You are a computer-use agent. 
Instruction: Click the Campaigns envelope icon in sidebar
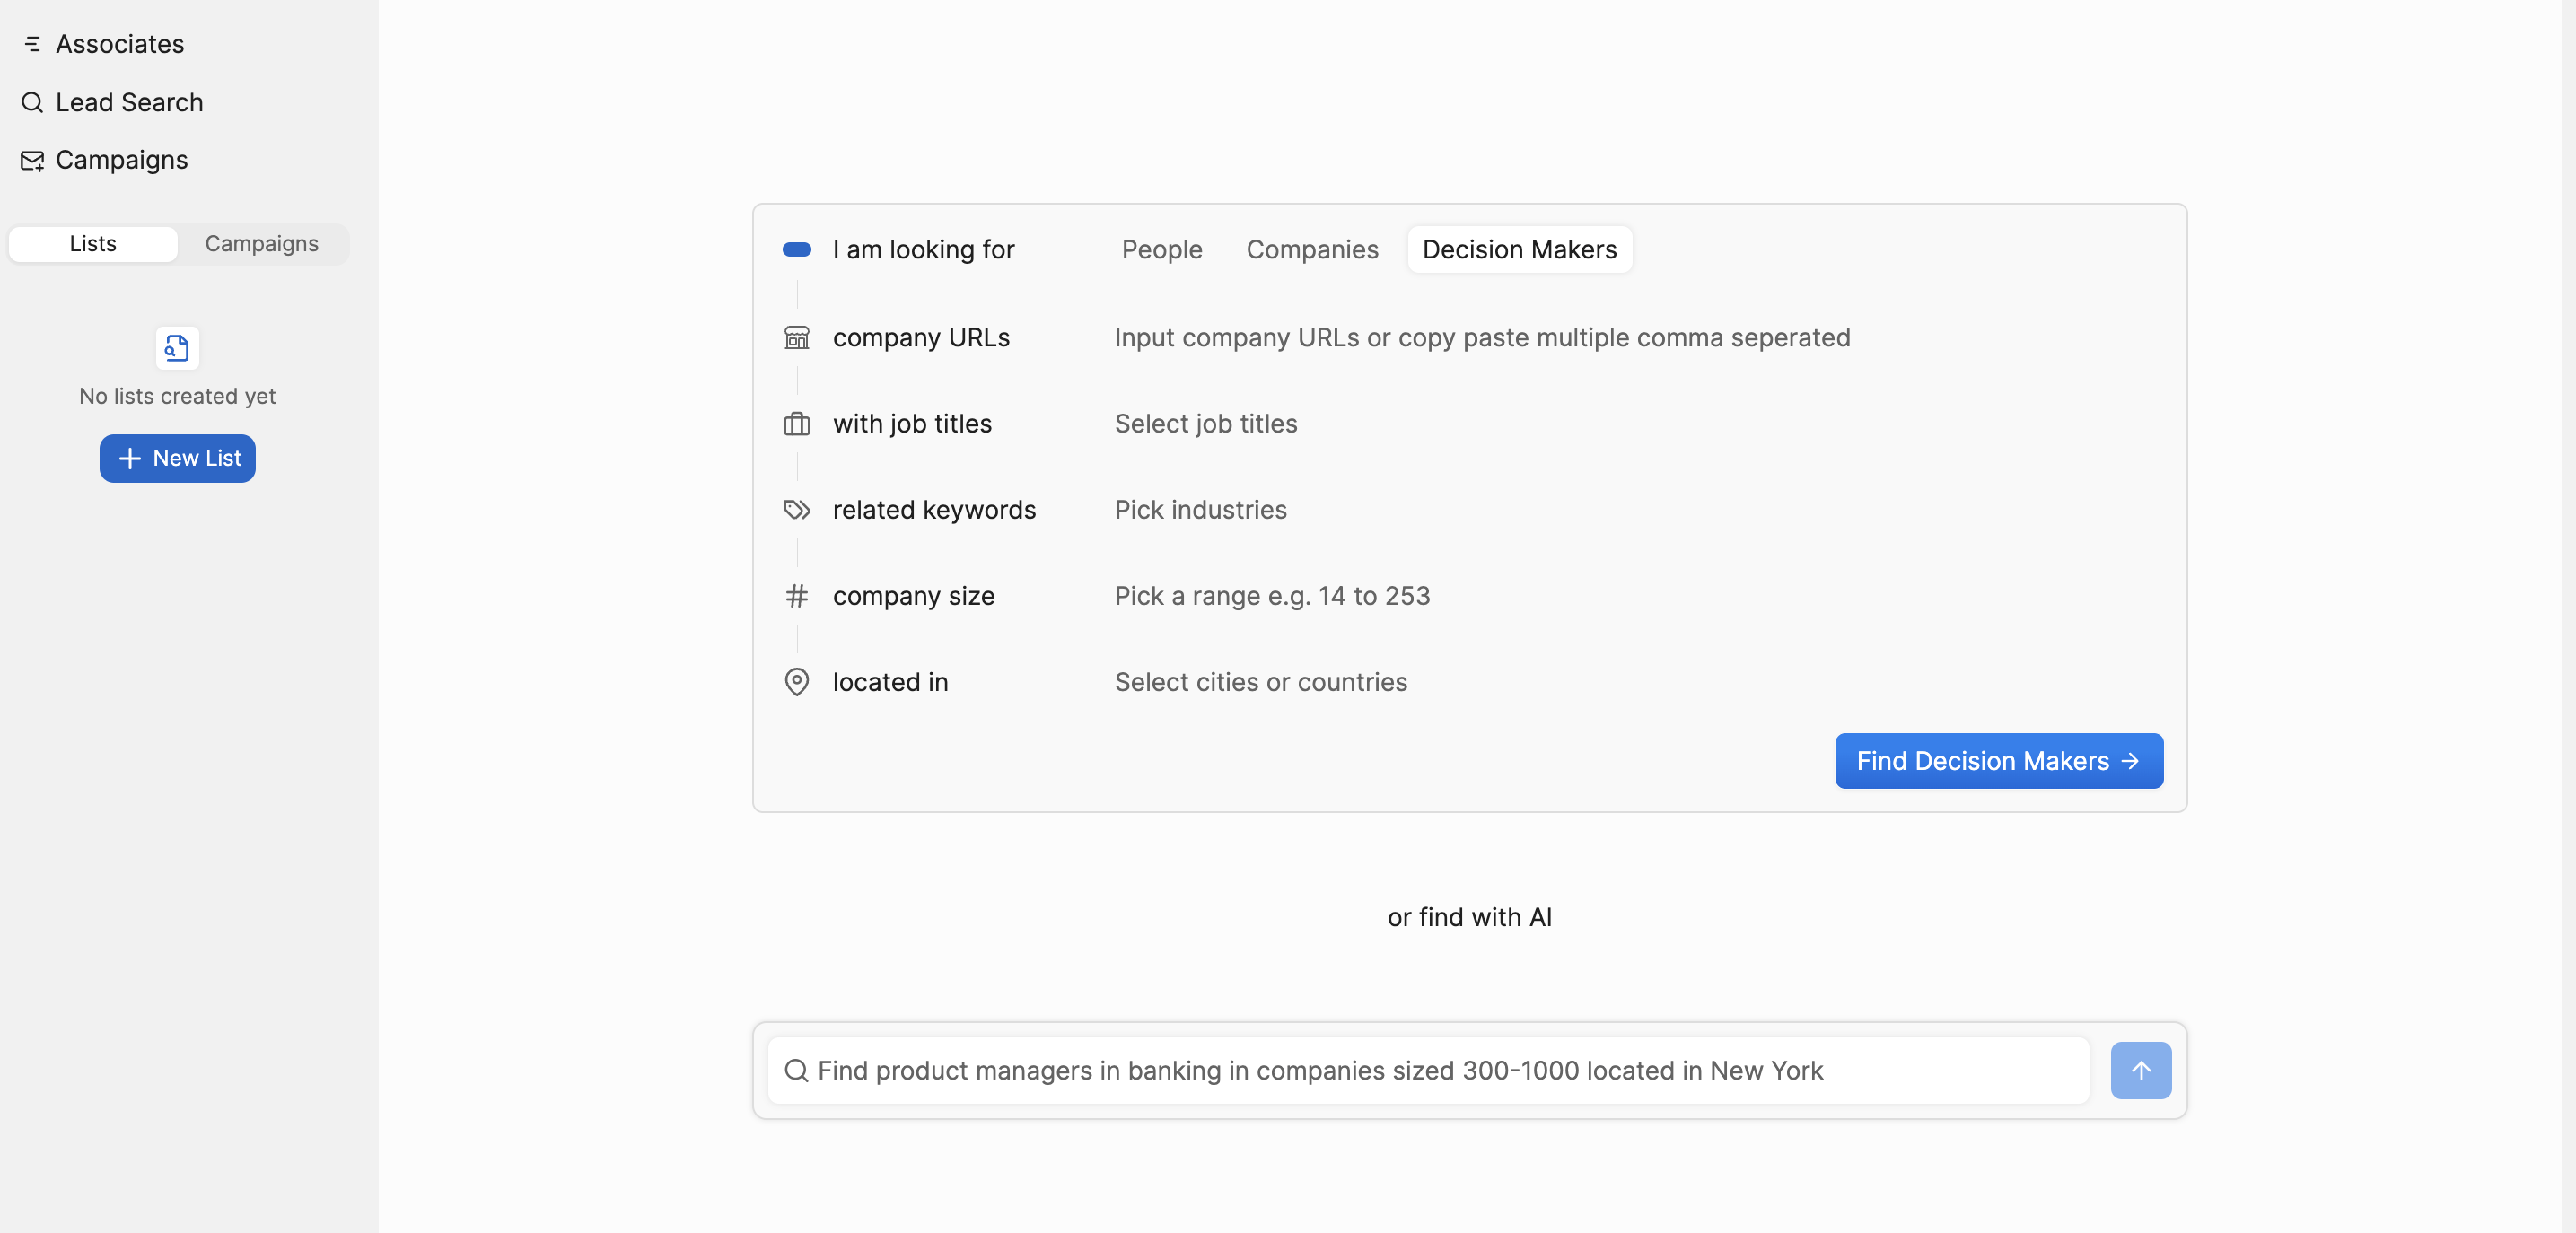(32, 160)
